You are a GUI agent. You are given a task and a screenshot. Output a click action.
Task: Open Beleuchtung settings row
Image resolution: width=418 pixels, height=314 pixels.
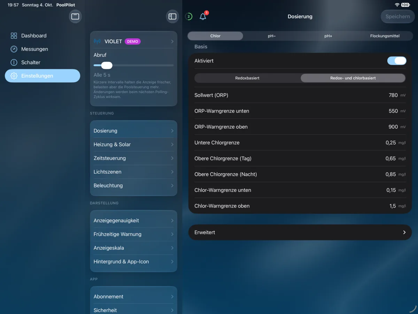tap(133, 186)
